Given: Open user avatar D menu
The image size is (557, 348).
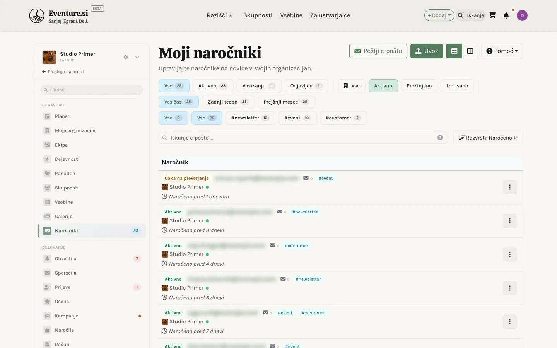Looking at the screenshot, I should pos(522,15).
